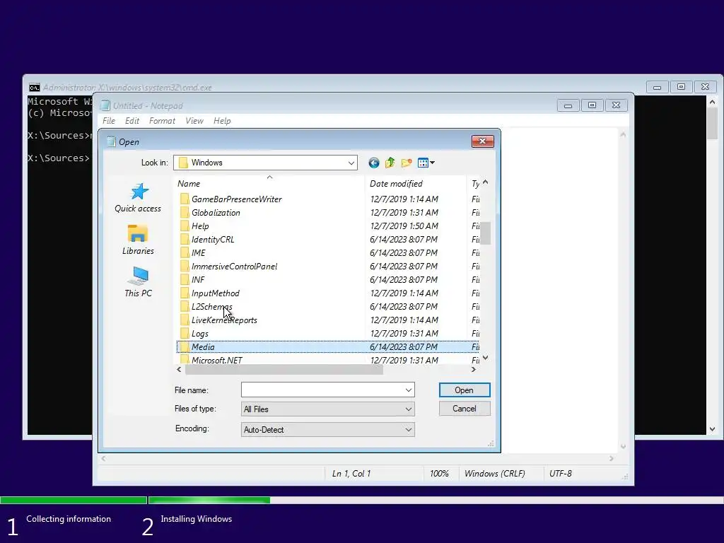This screenshot has width=724, height=543.
Task: Open the View Menu icon dropdown
Action: [426, 163]
